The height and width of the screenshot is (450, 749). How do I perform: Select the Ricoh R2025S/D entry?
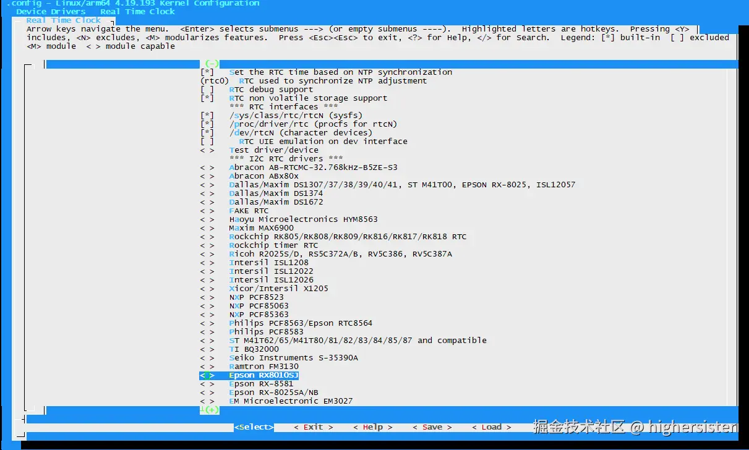340,254
